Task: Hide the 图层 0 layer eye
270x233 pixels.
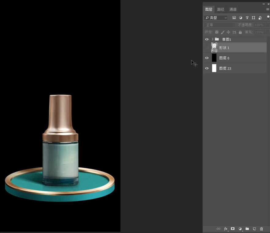Action: [207, 58]
